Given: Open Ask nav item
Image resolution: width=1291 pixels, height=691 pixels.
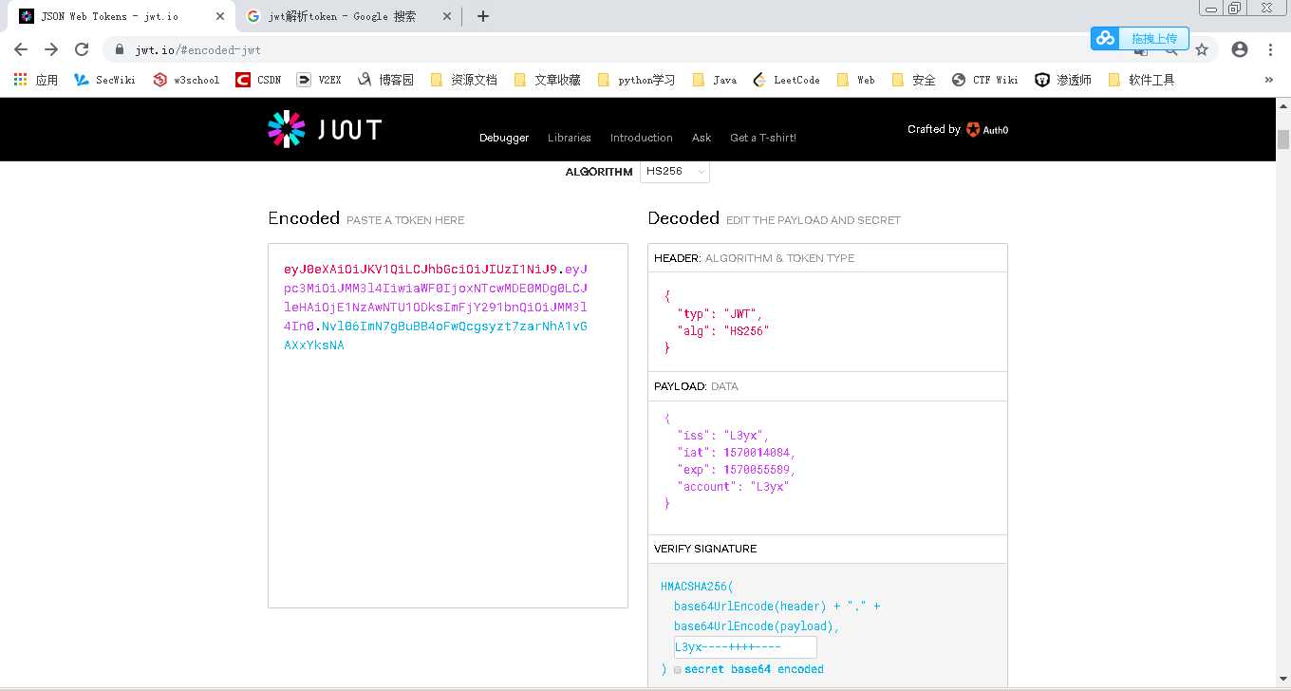Looking at the screenshot, I should coord(702,138).
